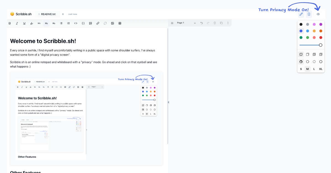The height and width of the screenshot is (173, 331).
Task: Redo the whiteboard action
Action: pyautogui.click(x=208, y=23)
